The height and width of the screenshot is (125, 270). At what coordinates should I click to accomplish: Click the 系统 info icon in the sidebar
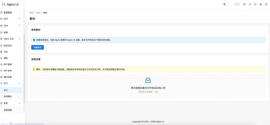pyautogui.click(x=1, y=103)
